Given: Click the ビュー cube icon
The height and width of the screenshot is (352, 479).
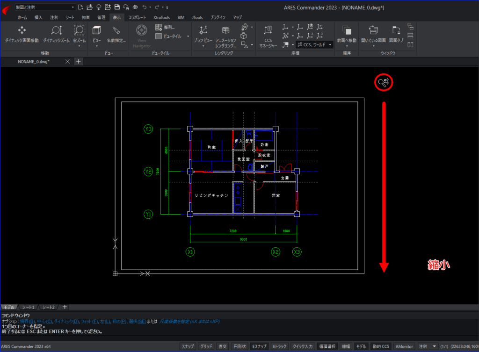Looking at the screenshot, I should pos(97,30).
